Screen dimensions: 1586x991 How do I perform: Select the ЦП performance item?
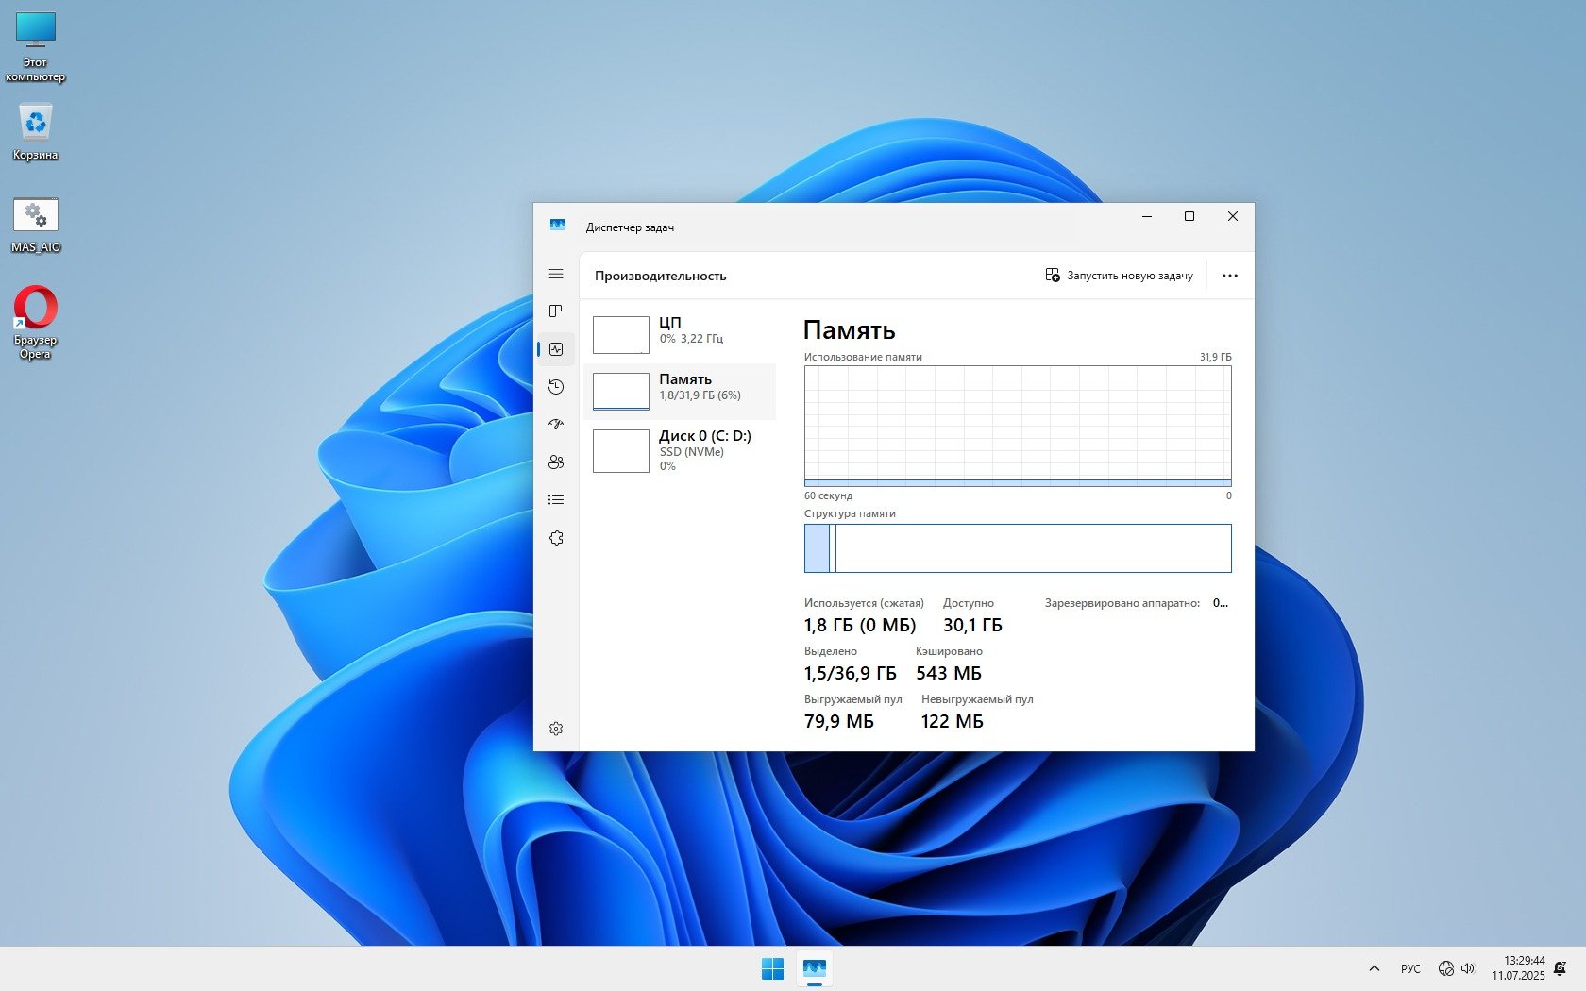680,334
